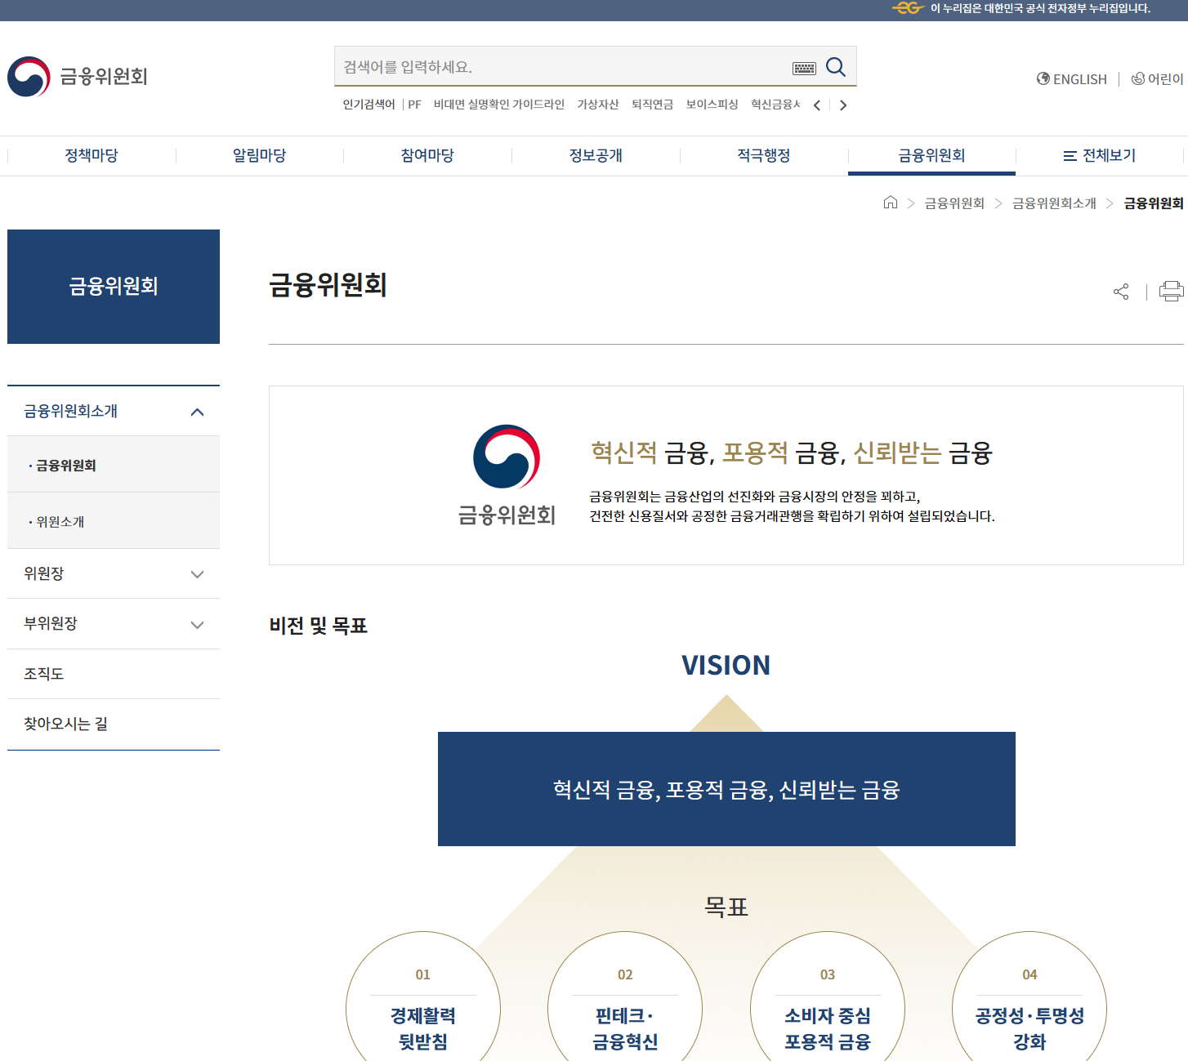1188x1061 pixels.
Task: Select 금융위원회 submenu item in sidebar
Action: tap(114, 465)
